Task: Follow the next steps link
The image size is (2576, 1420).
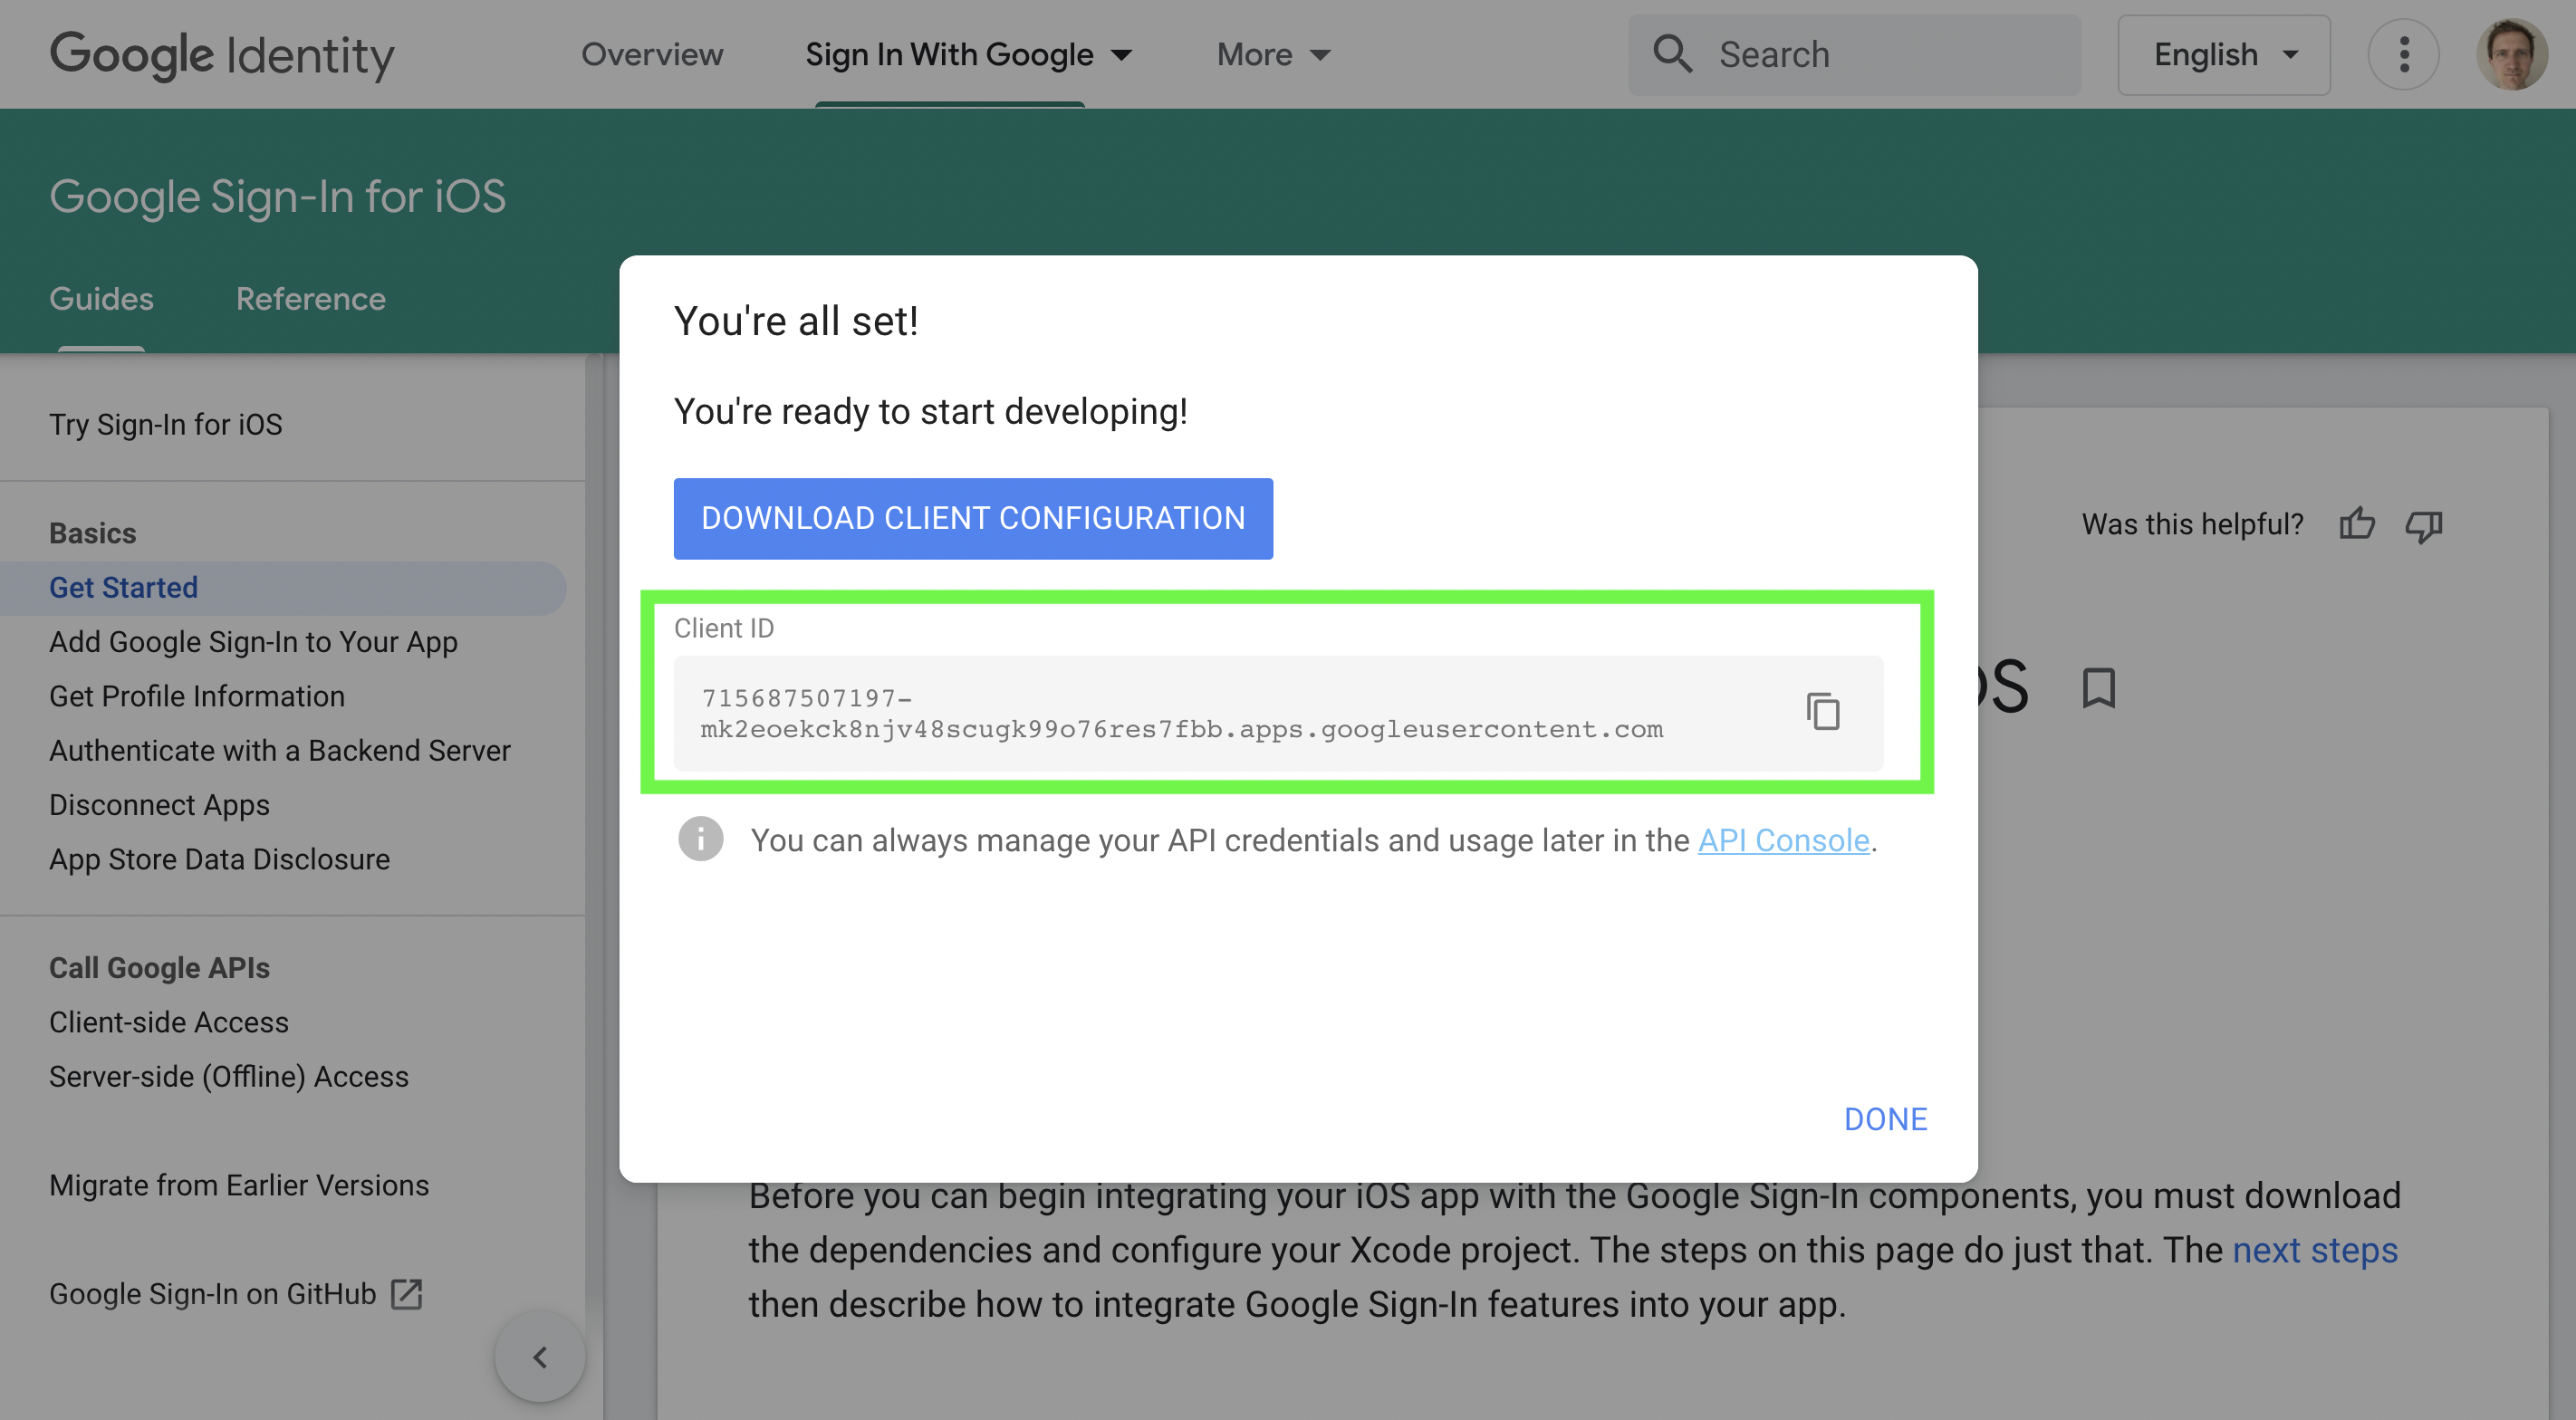Action: pos(2315,1250)
